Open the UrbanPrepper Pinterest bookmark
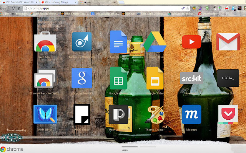This screenshot has width=246, height=153. pos(208,14)
